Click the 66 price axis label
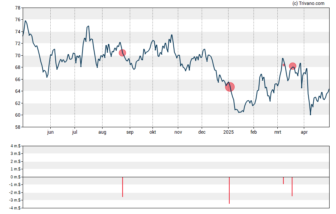Screen dimensions: 336x214 tap(18, 79)
